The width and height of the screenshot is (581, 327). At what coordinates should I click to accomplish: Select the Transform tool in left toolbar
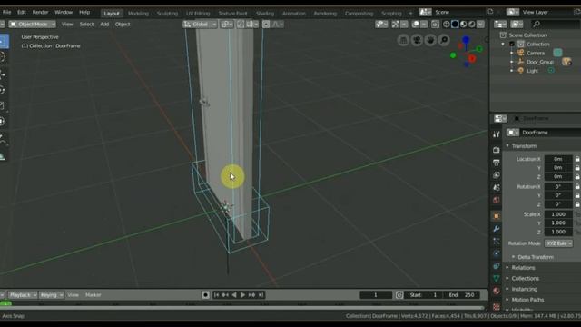click(2, 121)
